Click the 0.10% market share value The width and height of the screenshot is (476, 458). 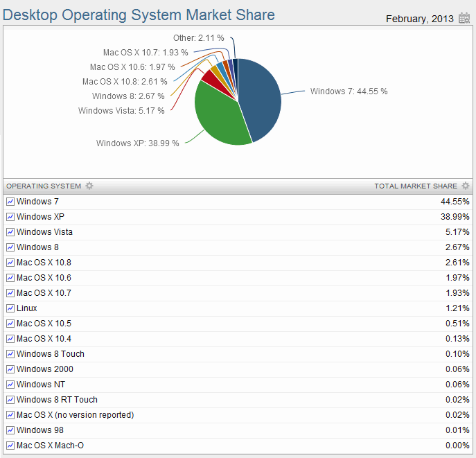click(x=457, y=354)
